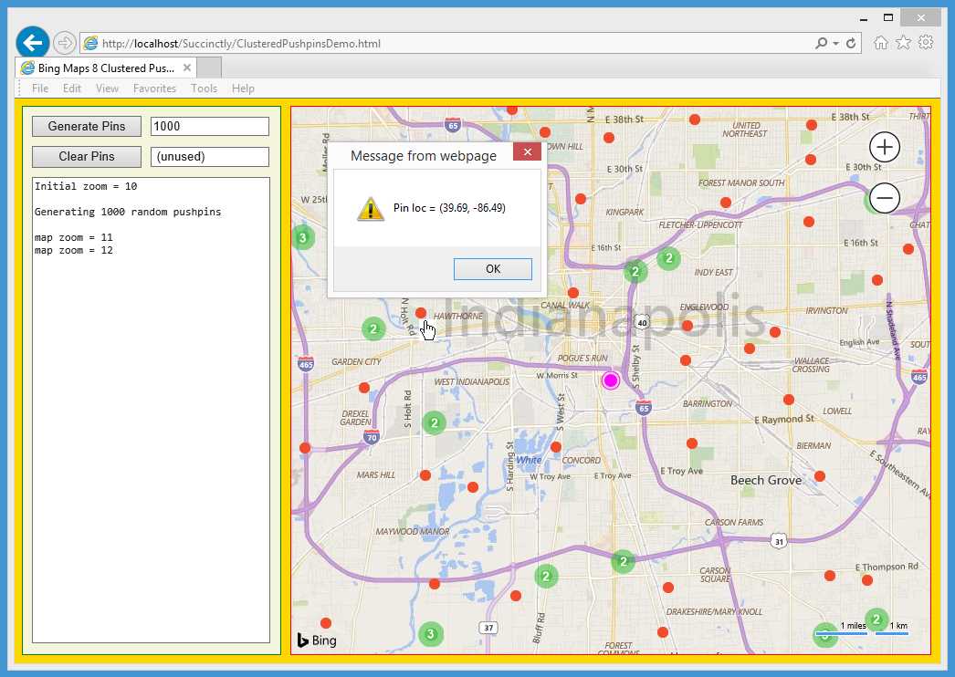Screen dimensions: 955x677
Task: Click the 'Pin loc = (39.69, -86.49)' message text
Action: click(x=449, y=208)
